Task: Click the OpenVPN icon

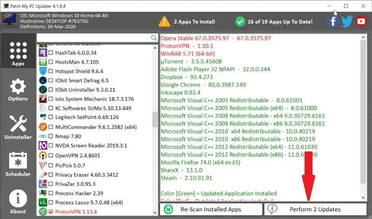Action: point(43,156)
